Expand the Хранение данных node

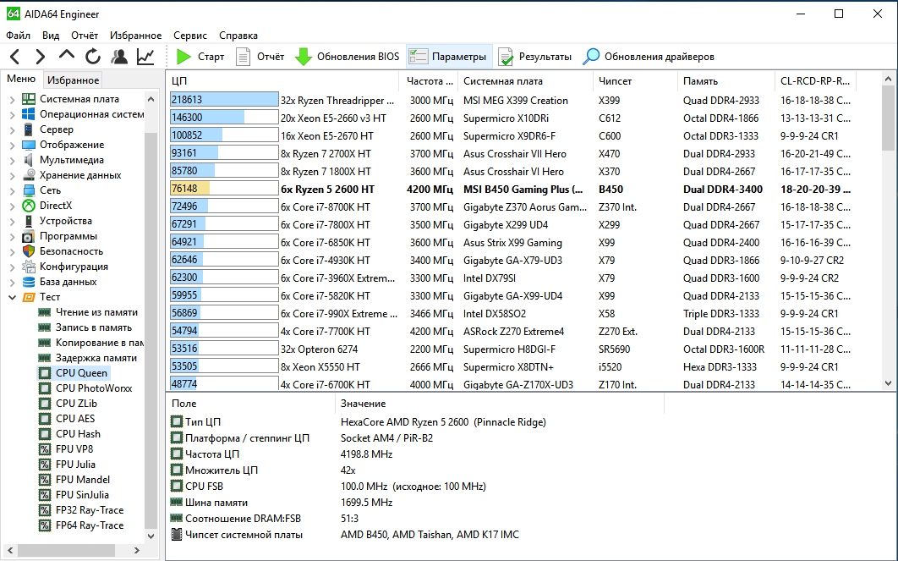click(x=12, y=176)
